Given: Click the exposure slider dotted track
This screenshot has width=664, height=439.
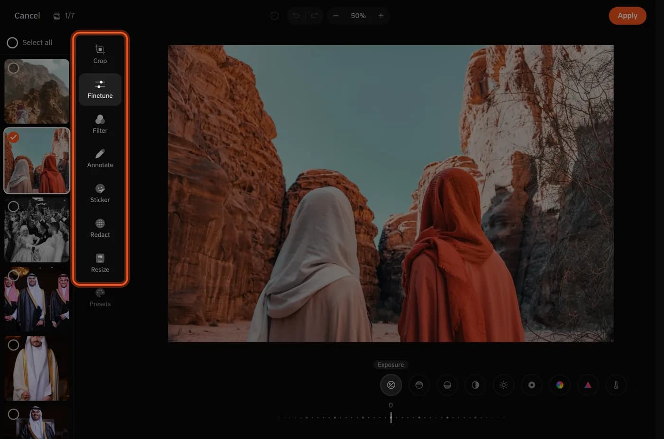Looking at the screenshot, I should pyautogui.click(x=391, y=418).
